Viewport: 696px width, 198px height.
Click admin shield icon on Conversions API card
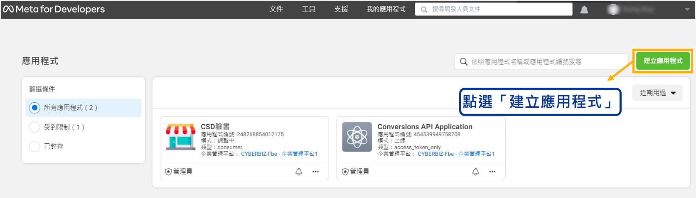click(x=345, y=171)
